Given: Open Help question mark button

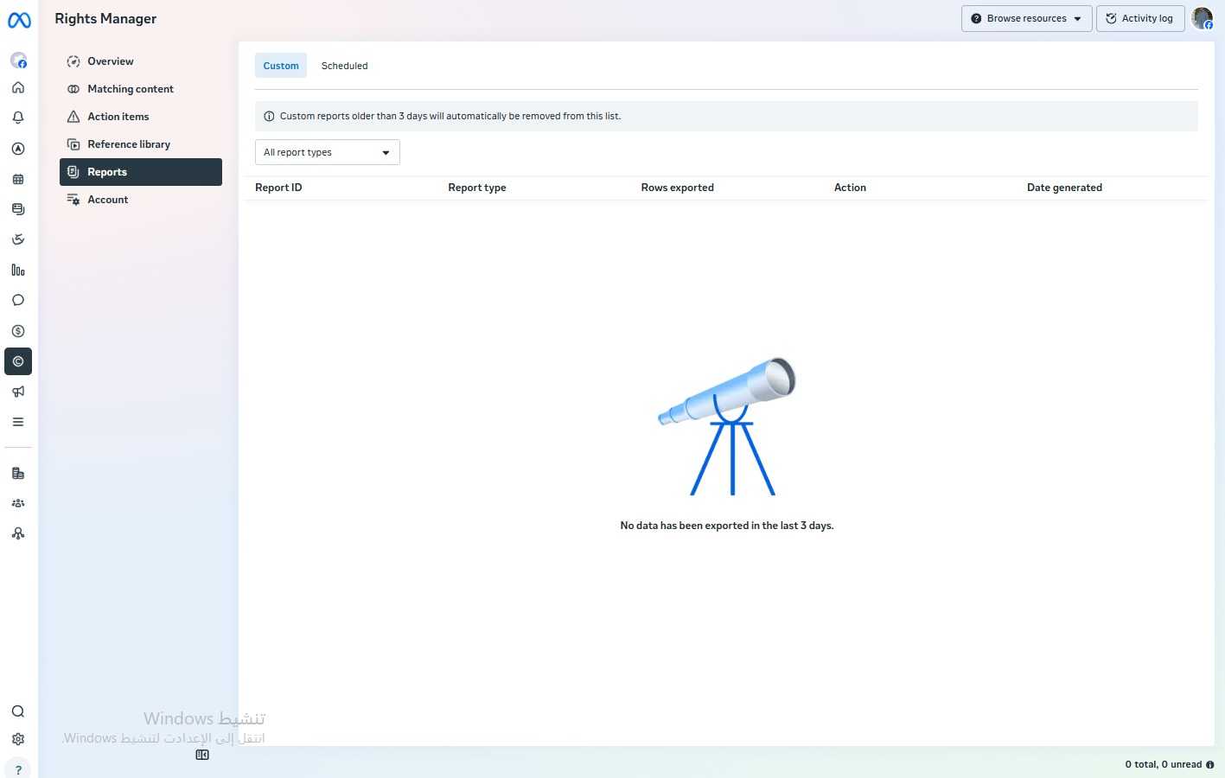Looking at the screenshot, I should tap(18, 769).
